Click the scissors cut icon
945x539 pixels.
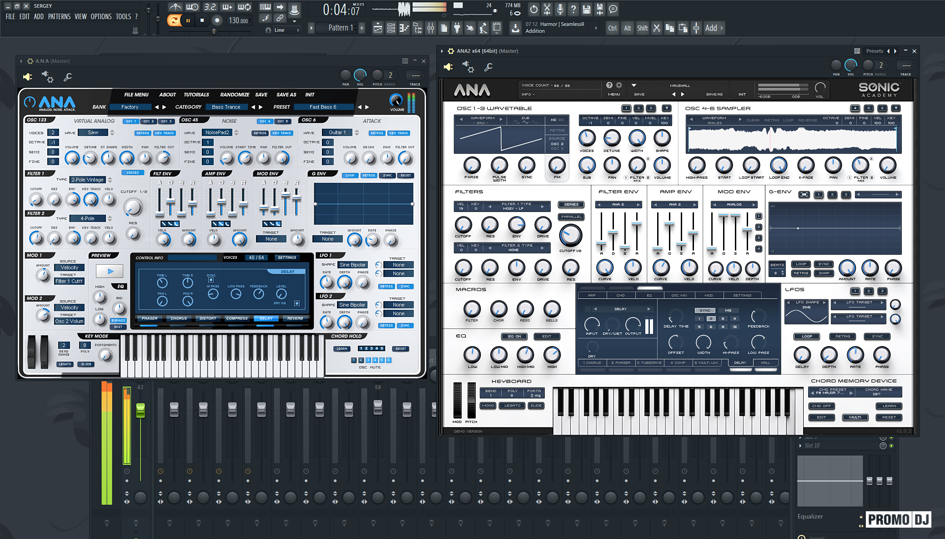656,28
